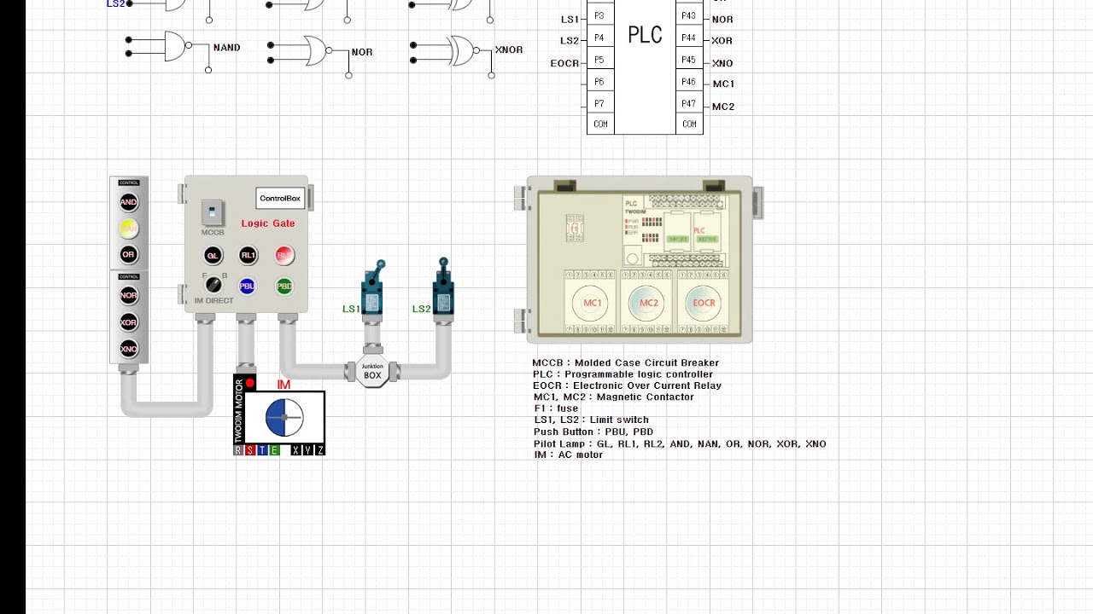The image size is (1093, 614).
Task: Click motor terminal Y
Action: click(x=307, y=450)
